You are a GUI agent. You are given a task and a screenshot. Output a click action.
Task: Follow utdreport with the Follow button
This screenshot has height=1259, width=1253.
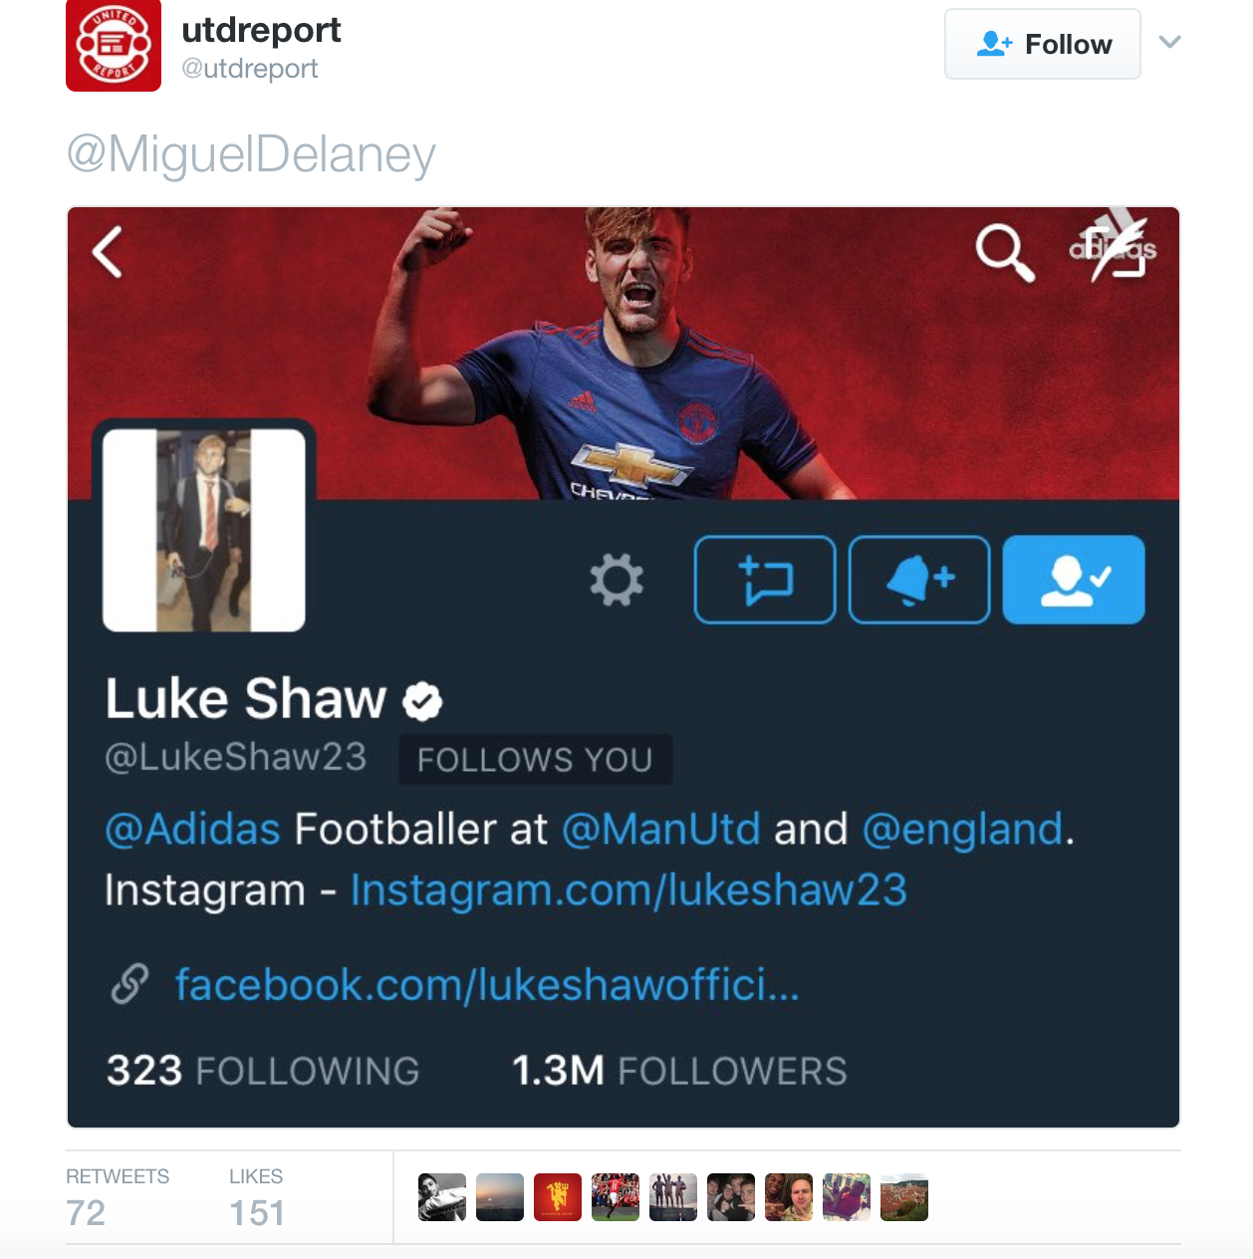[x=1043, y=44]
